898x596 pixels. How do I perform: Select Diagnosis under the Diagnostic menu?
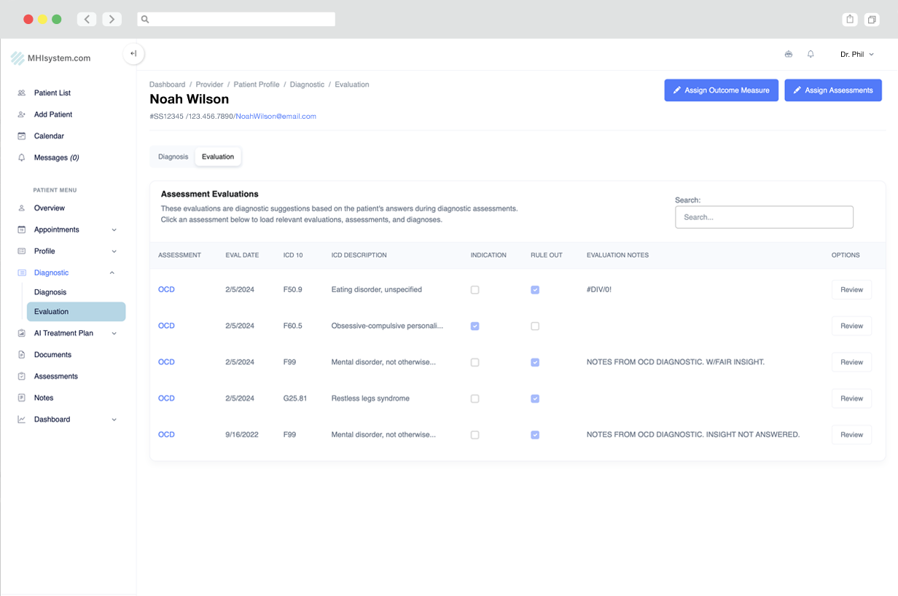tap(50, 292)
